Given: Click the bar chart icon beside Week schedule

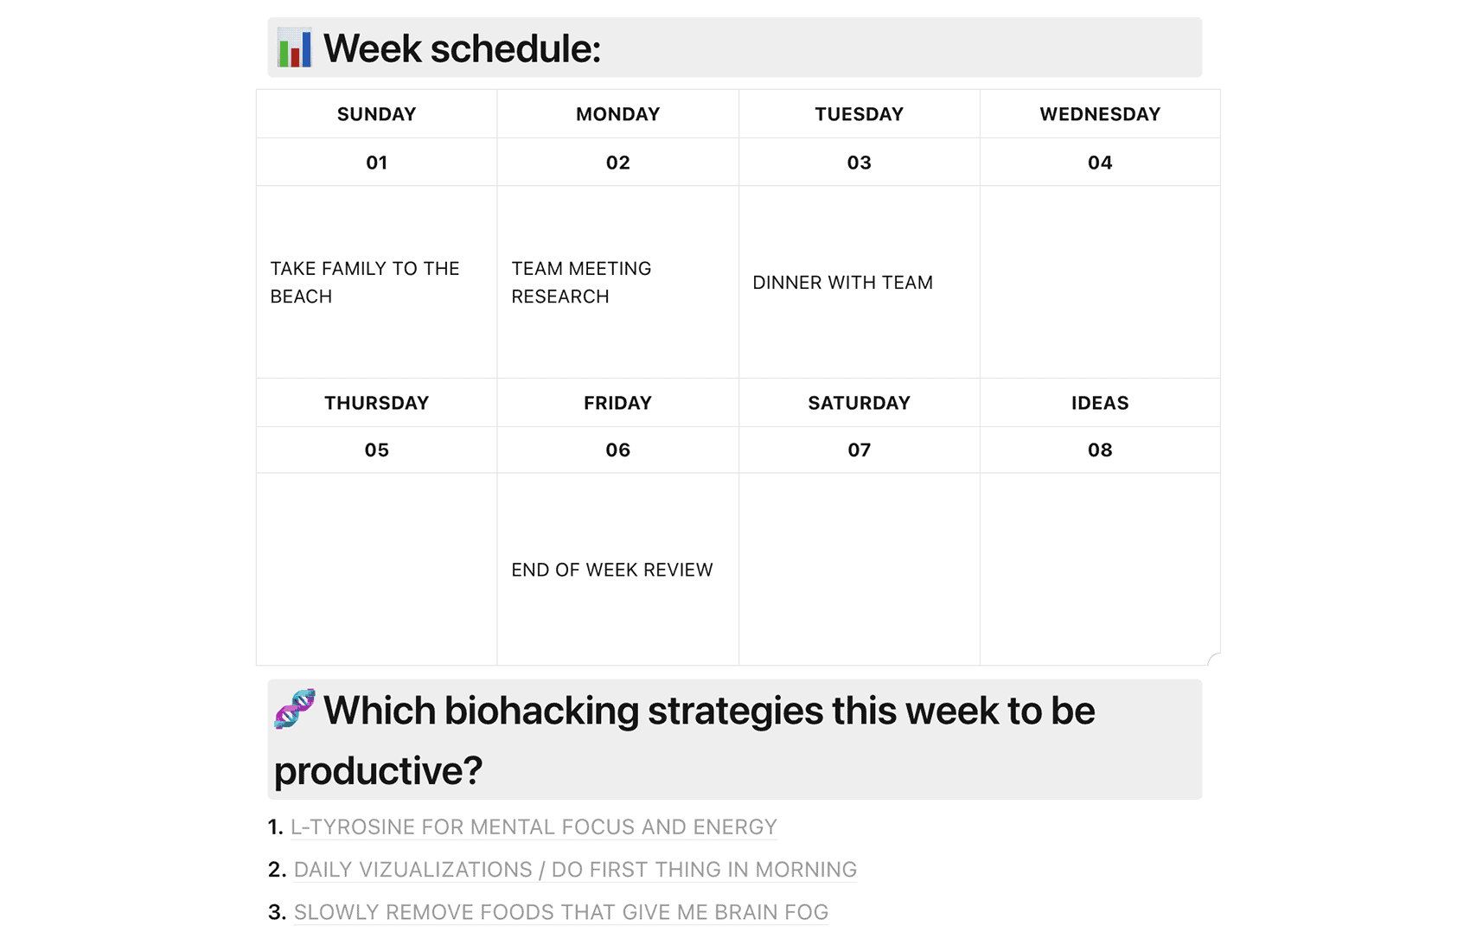Looking at the screenshot, I should tap(294, 48).
